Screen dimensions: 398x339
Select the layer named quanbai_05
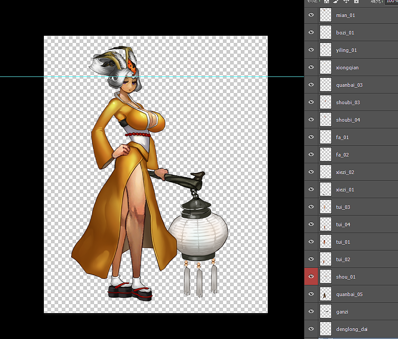(349, 294)
